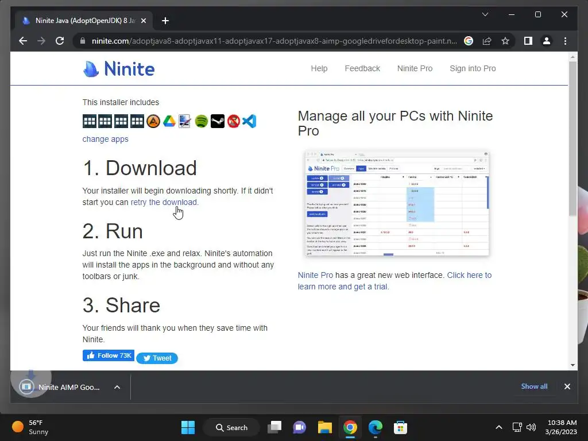Open Help page
Viewport: 588px width, 441px height.
coord(319,68)
